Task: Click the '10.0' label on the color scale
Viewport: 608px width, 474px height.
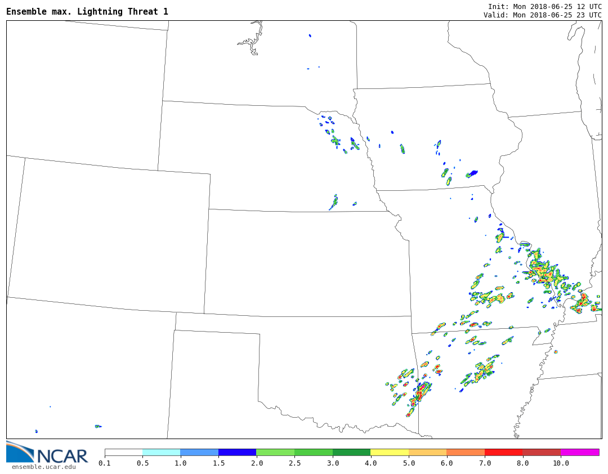Action: (x=560, y=463)
